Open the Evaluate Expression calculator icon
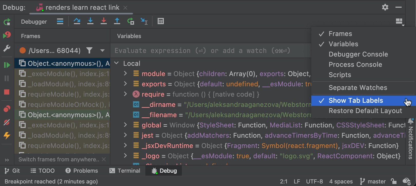This screenshot has height=186, width=416. coord(161,21)
